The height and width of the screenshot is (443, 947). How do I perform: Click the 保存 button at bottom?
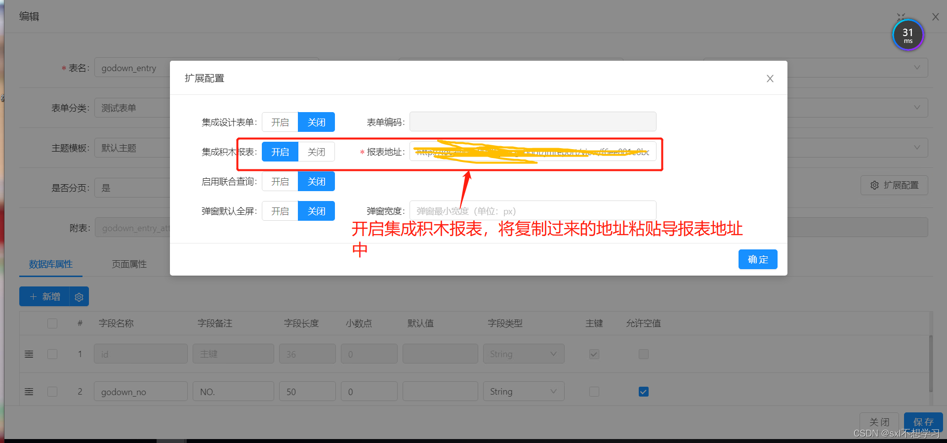[923, 422]
